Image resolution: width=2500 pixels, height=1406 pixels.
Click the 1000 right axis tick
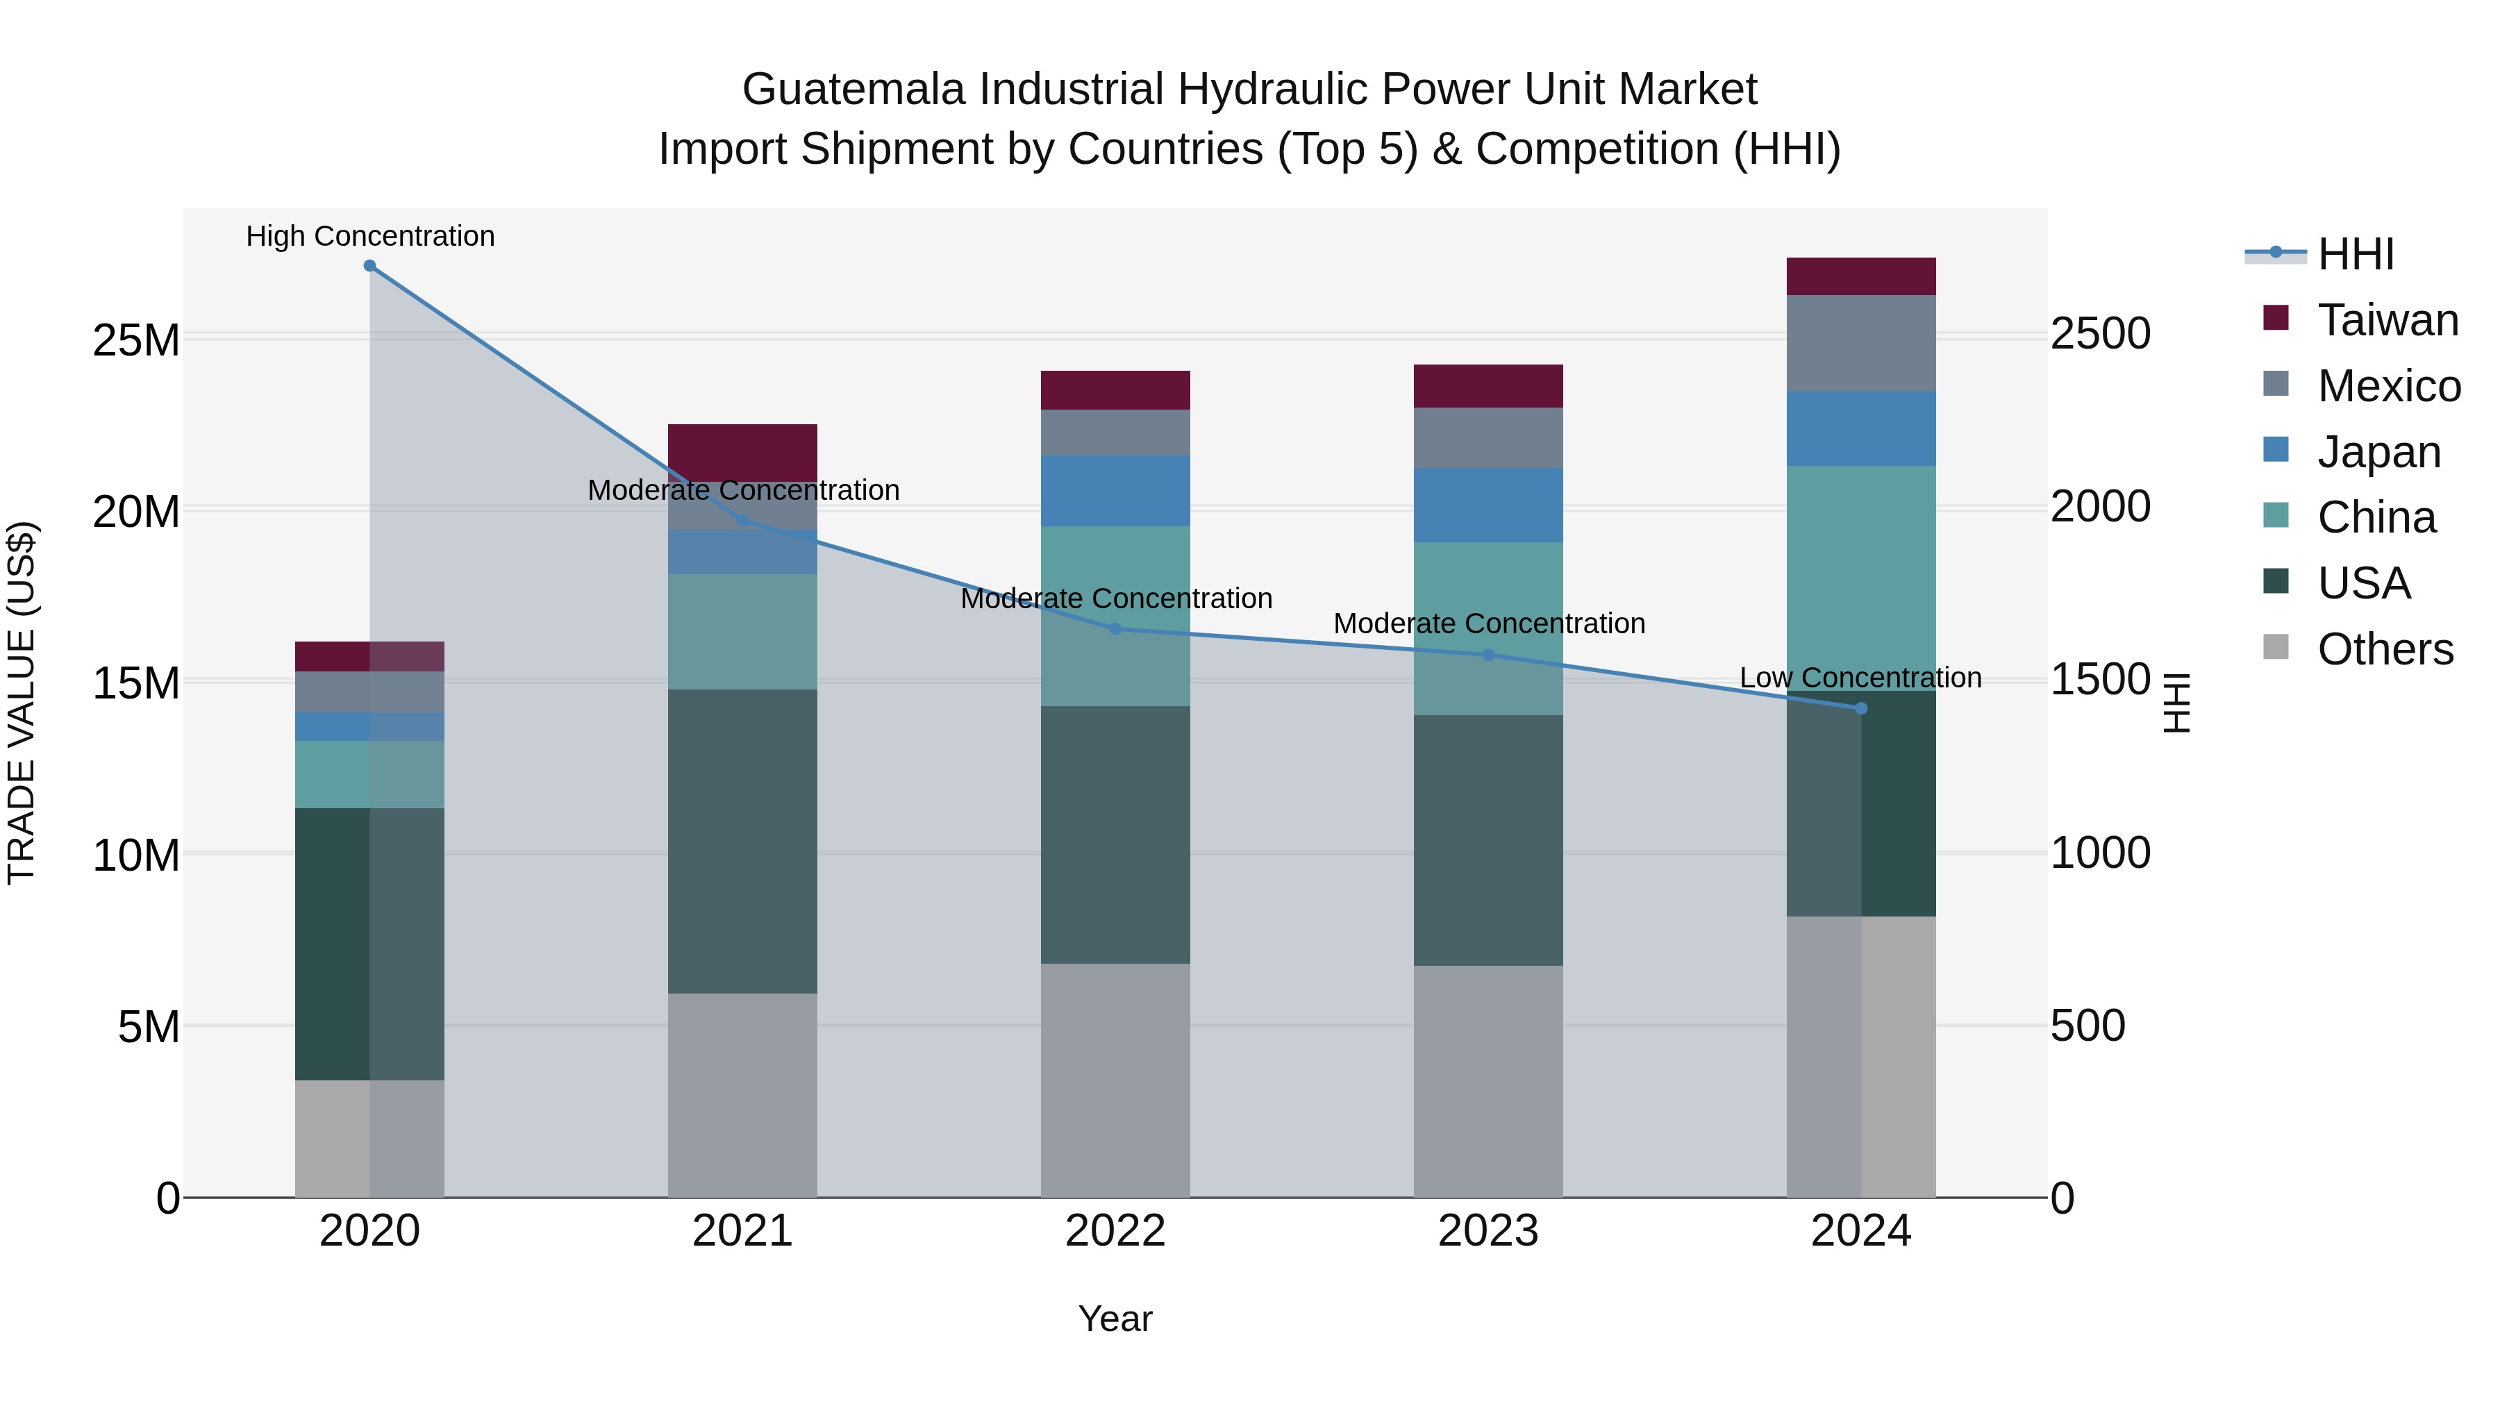(x=2101, y=853)
